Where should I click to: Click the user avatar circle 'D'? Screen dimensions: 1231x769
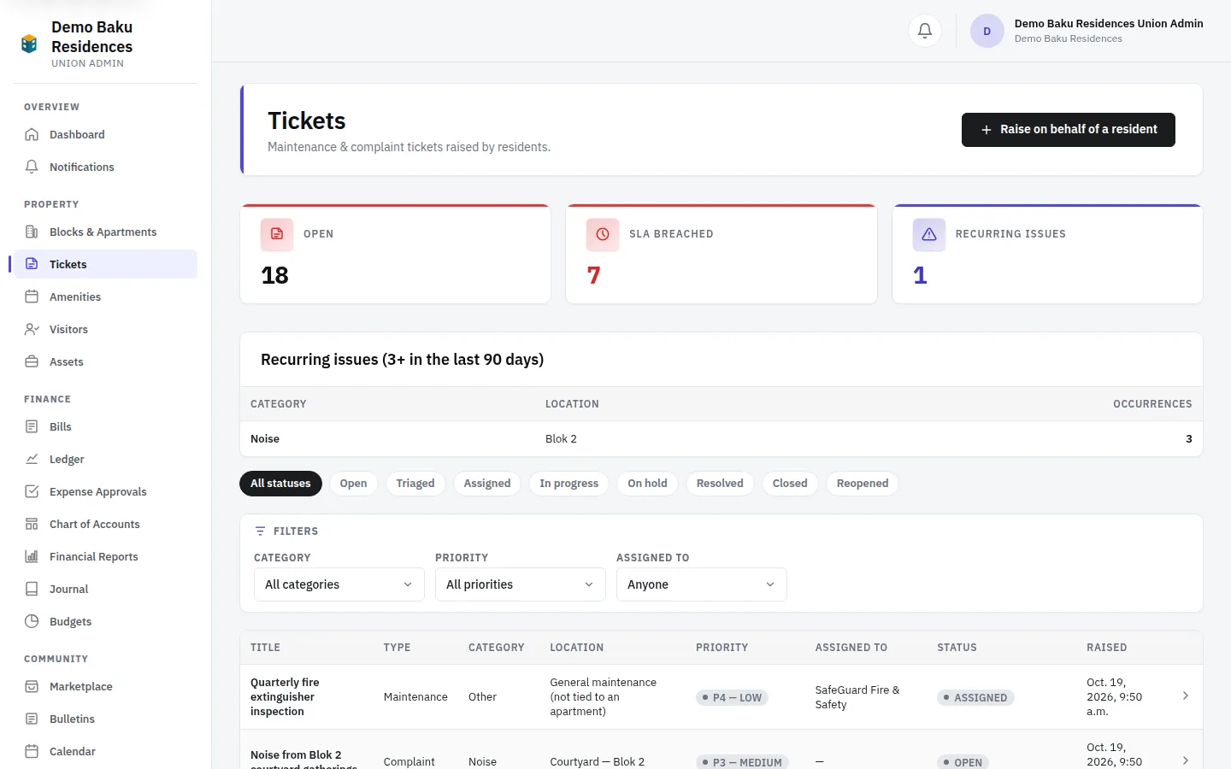987,31
